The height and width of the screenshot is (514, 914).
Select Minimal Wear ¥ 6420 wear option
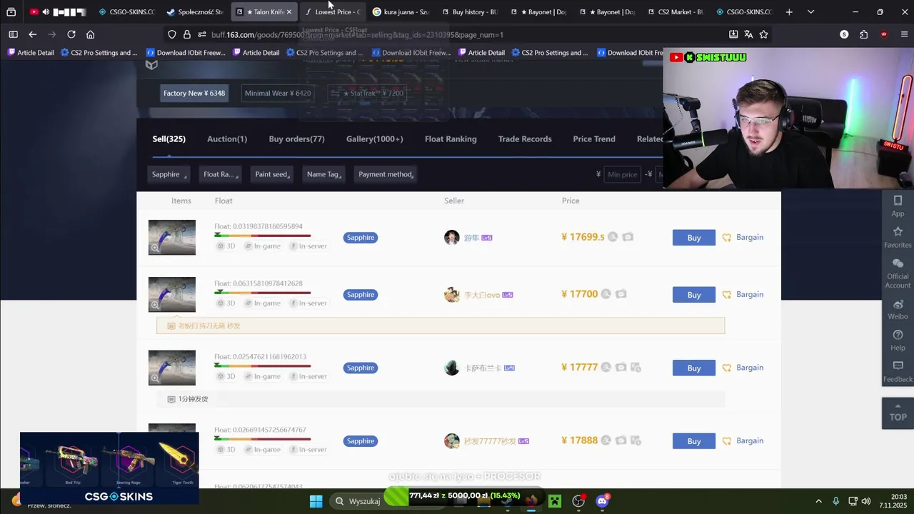click(278, 94)
